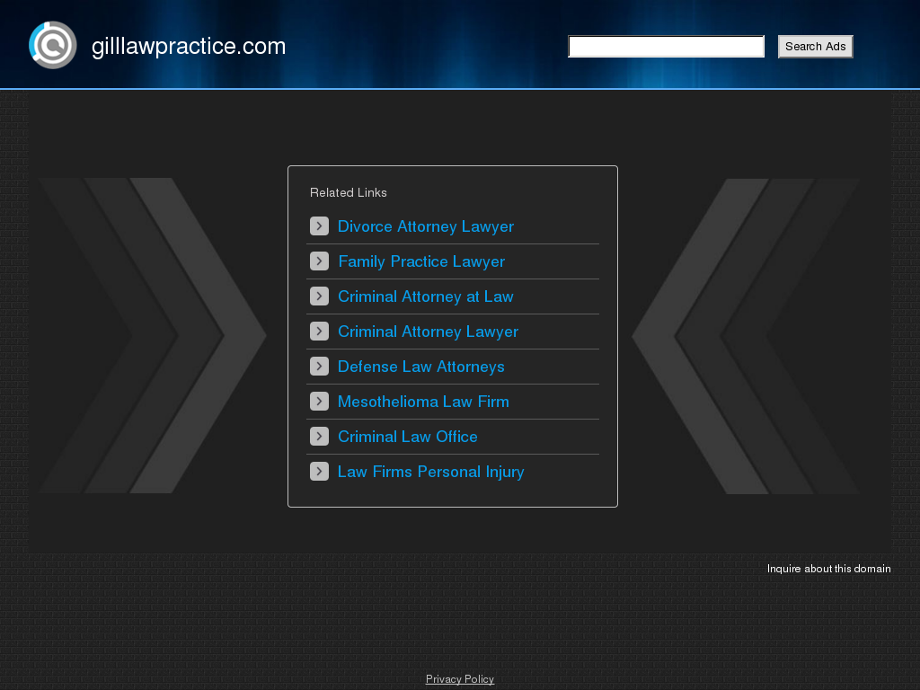Click arrow icon beside Defense Law Attorneys
This screenshot has width=920, height=690.
click(319, 367)
